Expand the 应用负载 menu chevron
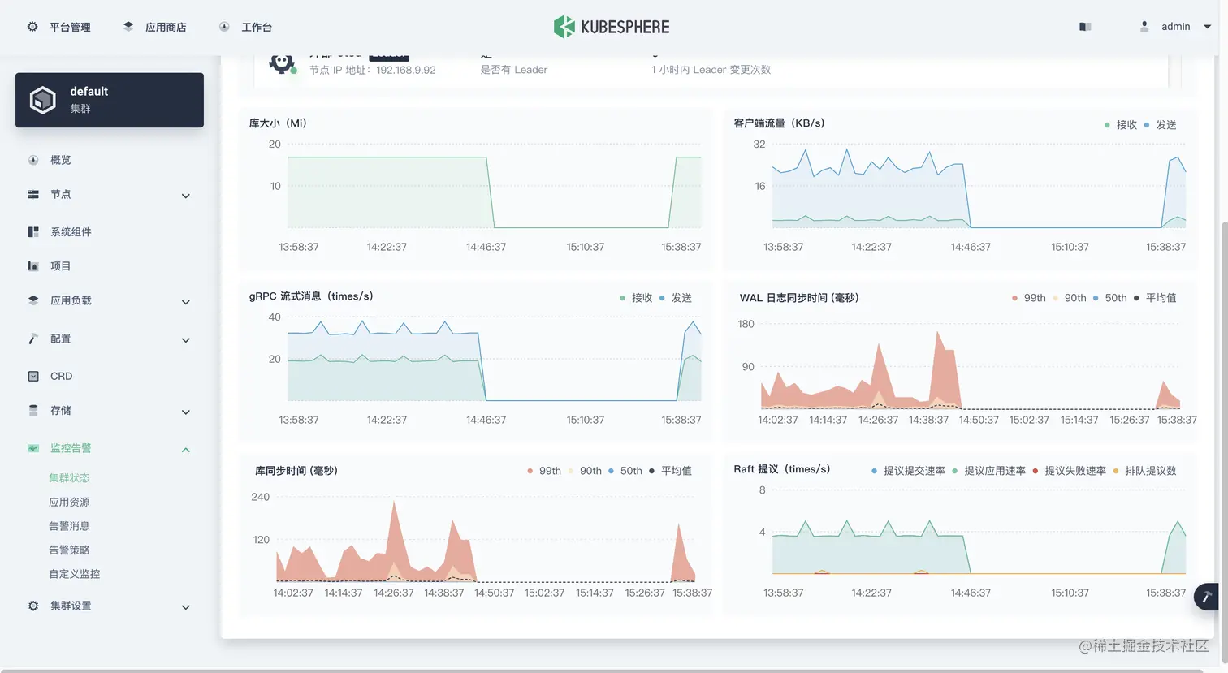This screenshot has height=673, width=1228. (x=185, y=302)
